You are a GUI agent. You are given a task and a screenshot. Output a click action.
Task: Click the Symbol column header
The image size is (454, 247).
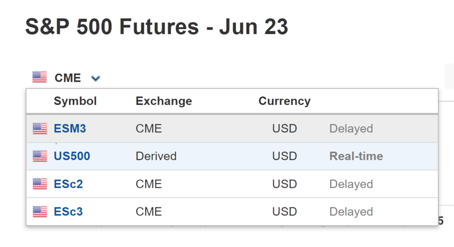click(x=75, y=101)
